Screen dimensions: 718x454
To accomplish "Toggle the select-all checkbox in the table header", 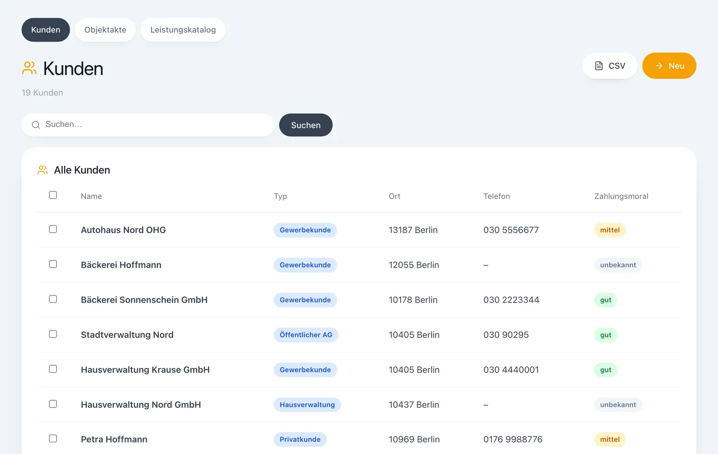I will [53, 195].
